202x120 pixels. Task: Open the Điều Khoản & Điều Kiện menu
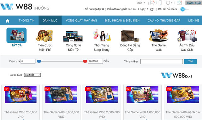(122, 20)
